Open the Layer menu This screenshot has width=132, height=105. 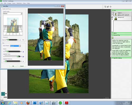pos(14,3)
